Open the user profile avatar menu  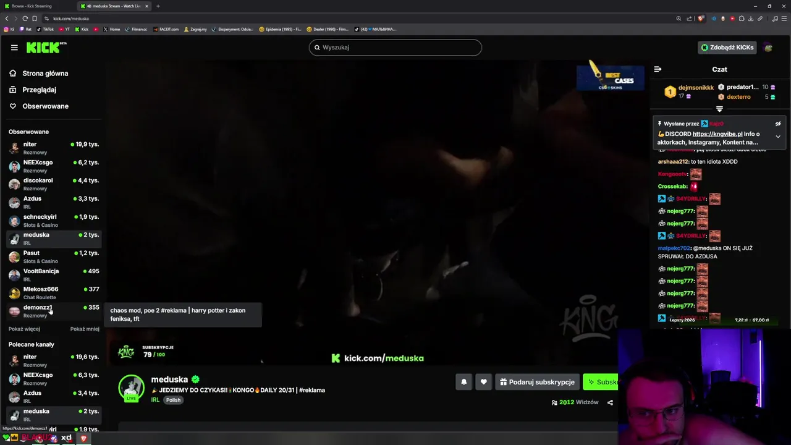pos(768,48)
